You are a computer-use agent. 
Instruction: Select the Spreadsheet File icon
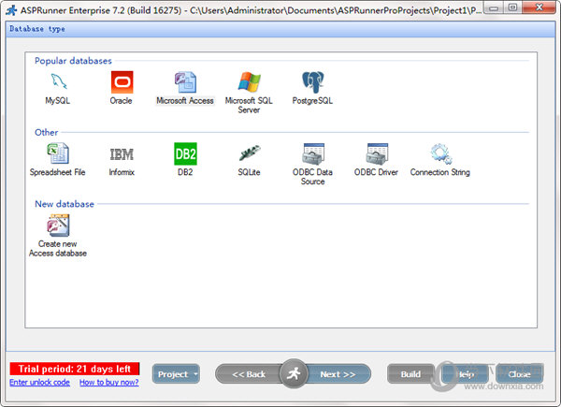tap(58, 153)
